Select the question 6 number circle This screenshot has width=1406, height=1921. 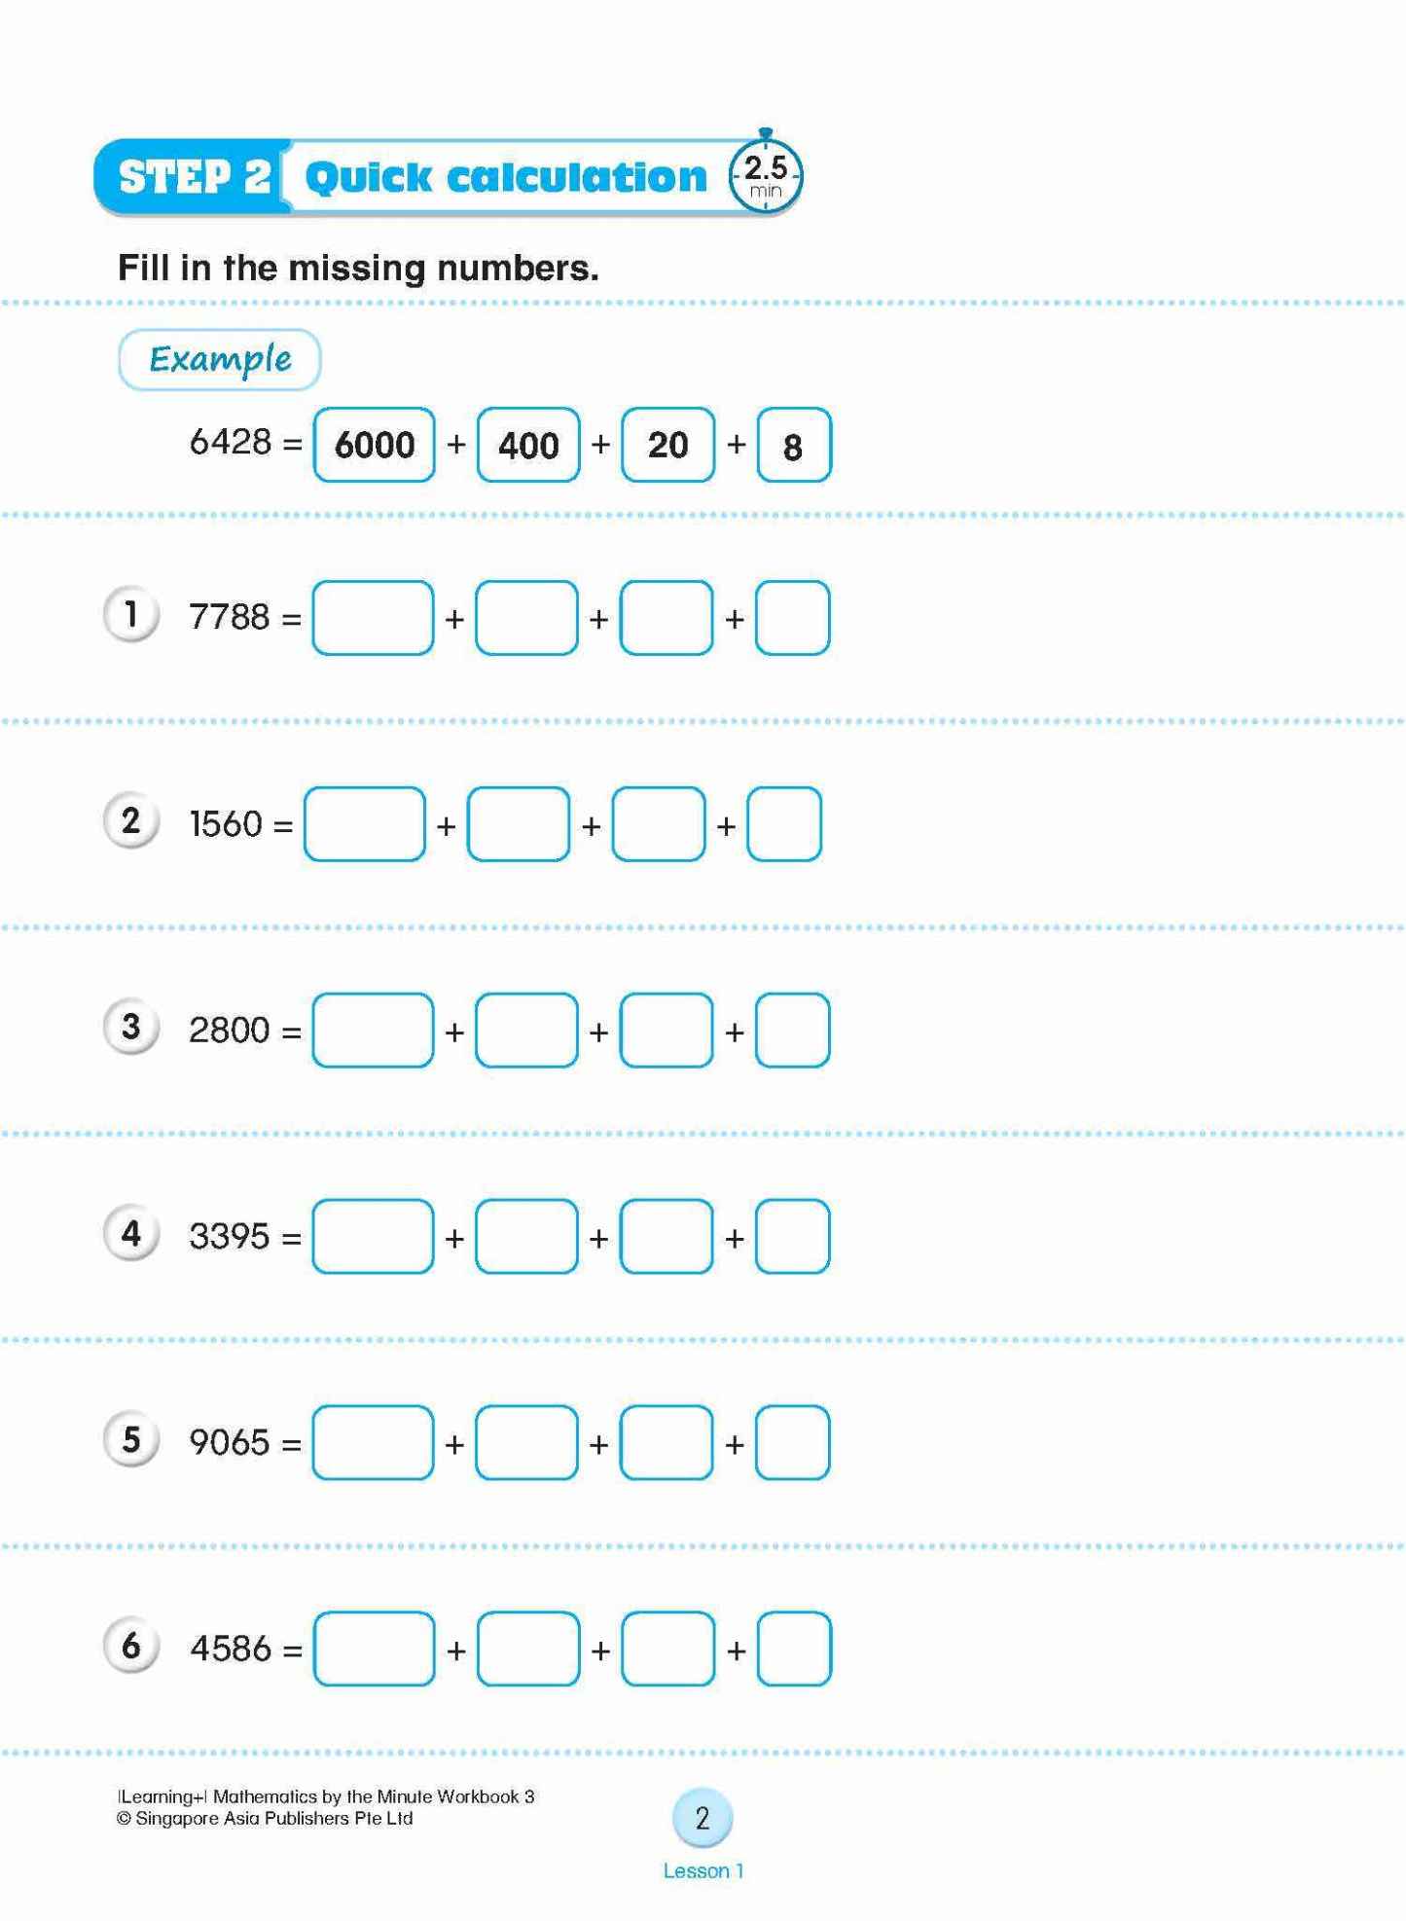(x=130, y=1647)
